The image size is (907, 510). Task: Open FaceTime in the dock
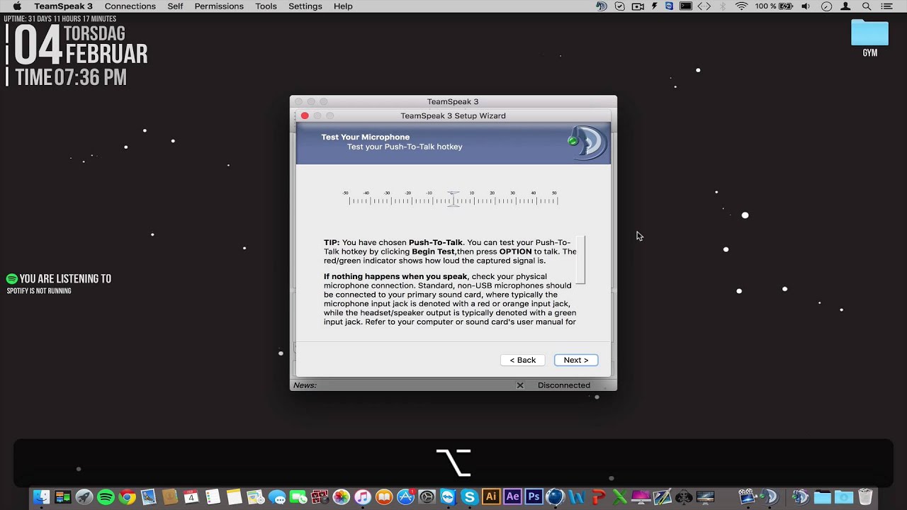click(x=298, y=497)
